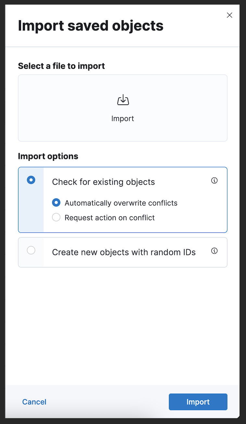Click the "Import saved objects" title

coord(91,26)
